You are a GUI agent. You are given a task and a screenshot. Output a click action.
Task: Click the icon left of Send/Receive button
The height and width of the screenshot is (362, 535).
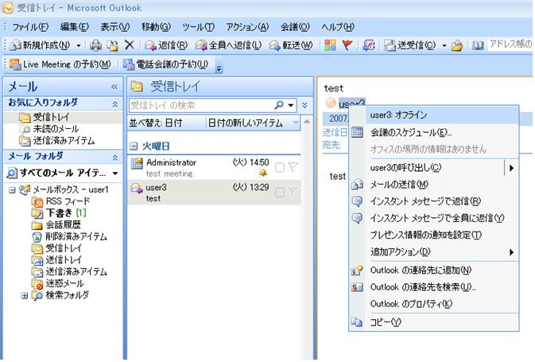(x=369, y=45)
